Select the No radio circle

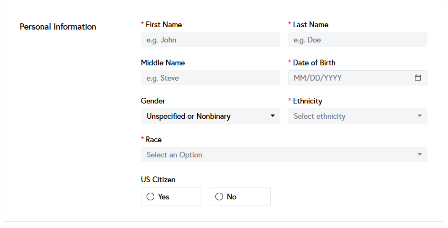point(219,197)
